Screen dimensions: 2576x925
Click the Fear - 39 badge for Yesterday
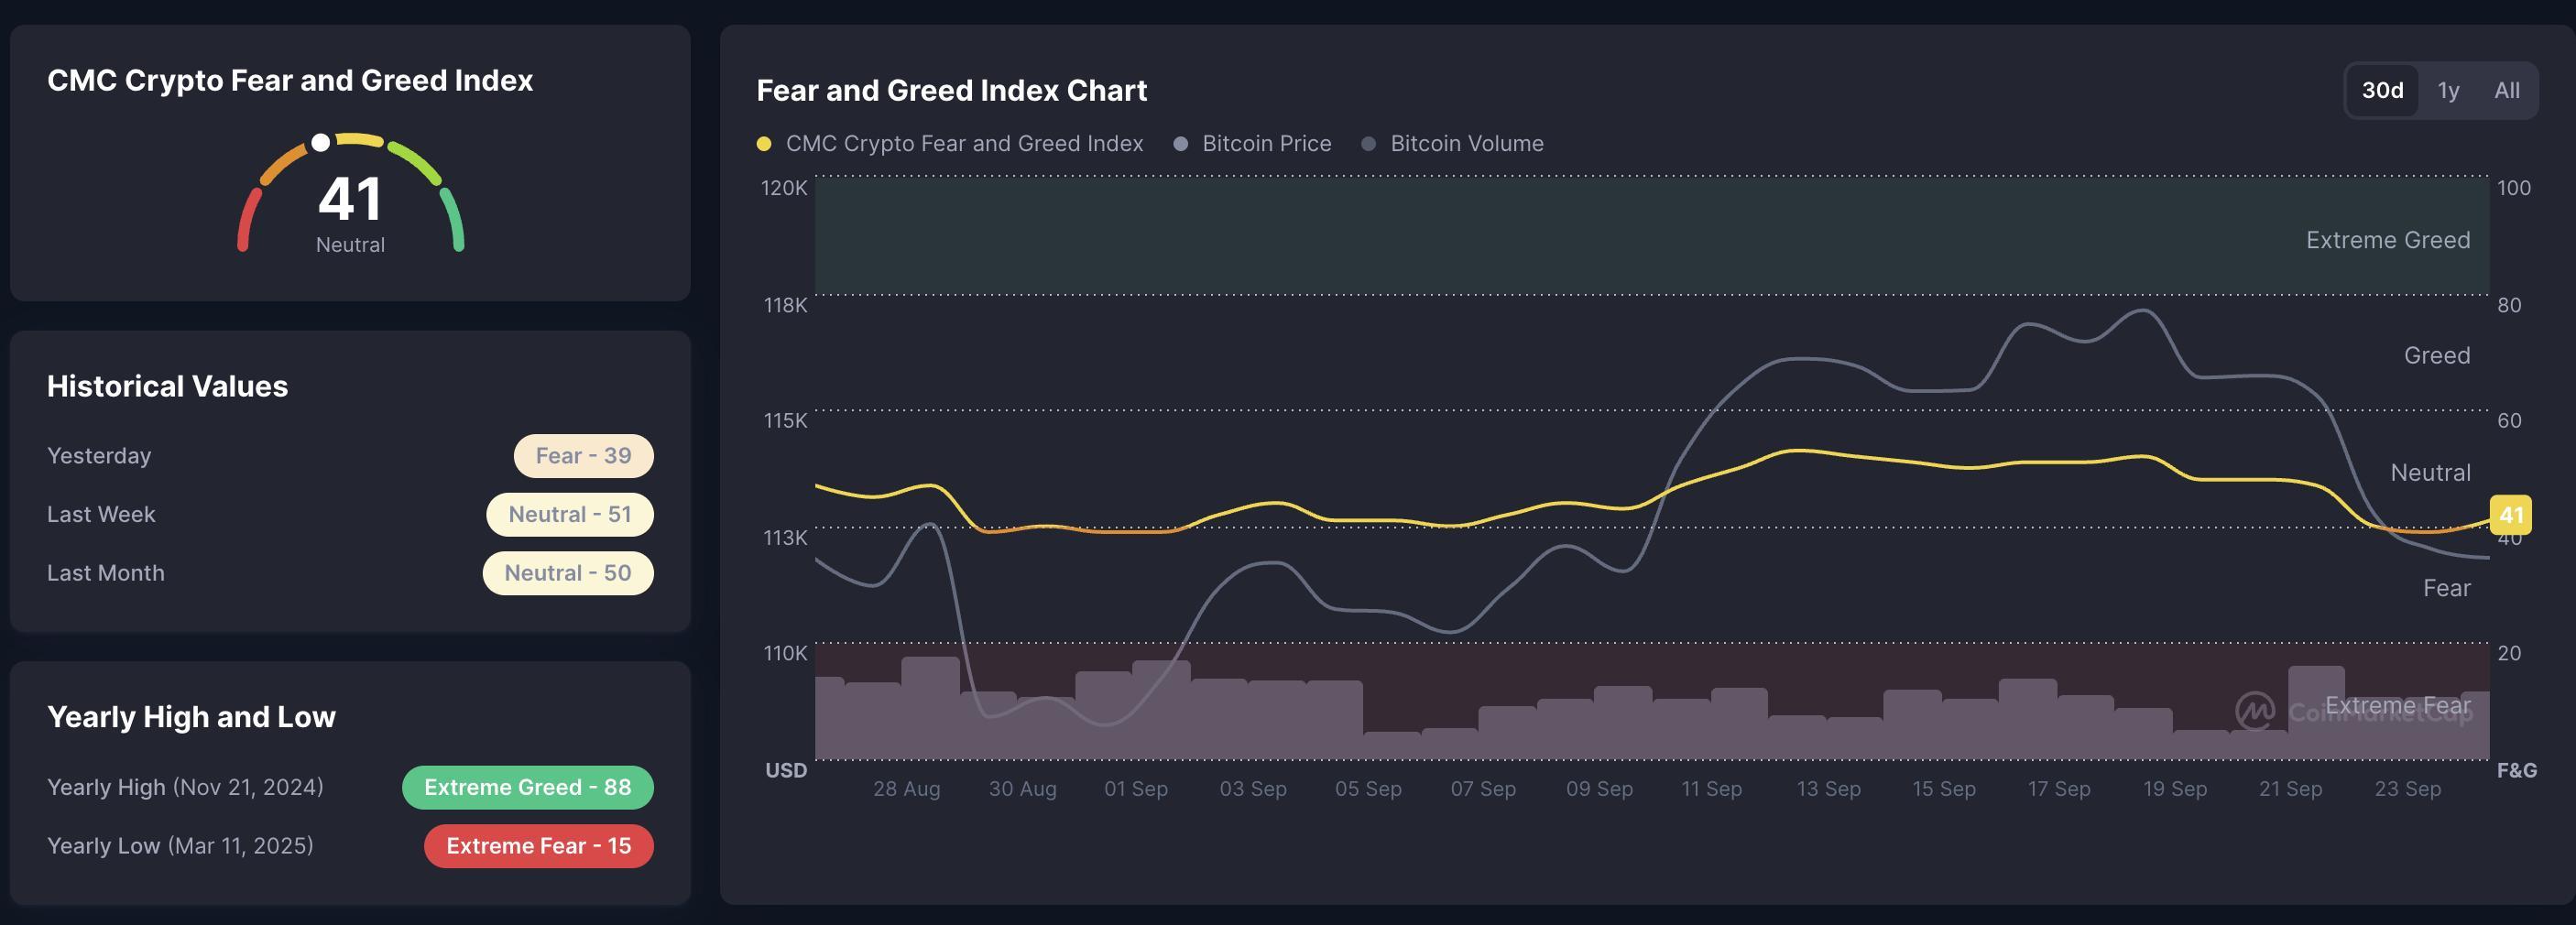[583, 455]
